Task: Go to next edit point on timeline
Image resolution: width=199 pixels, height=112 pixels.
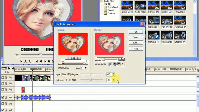Action: tap(12, 68)
